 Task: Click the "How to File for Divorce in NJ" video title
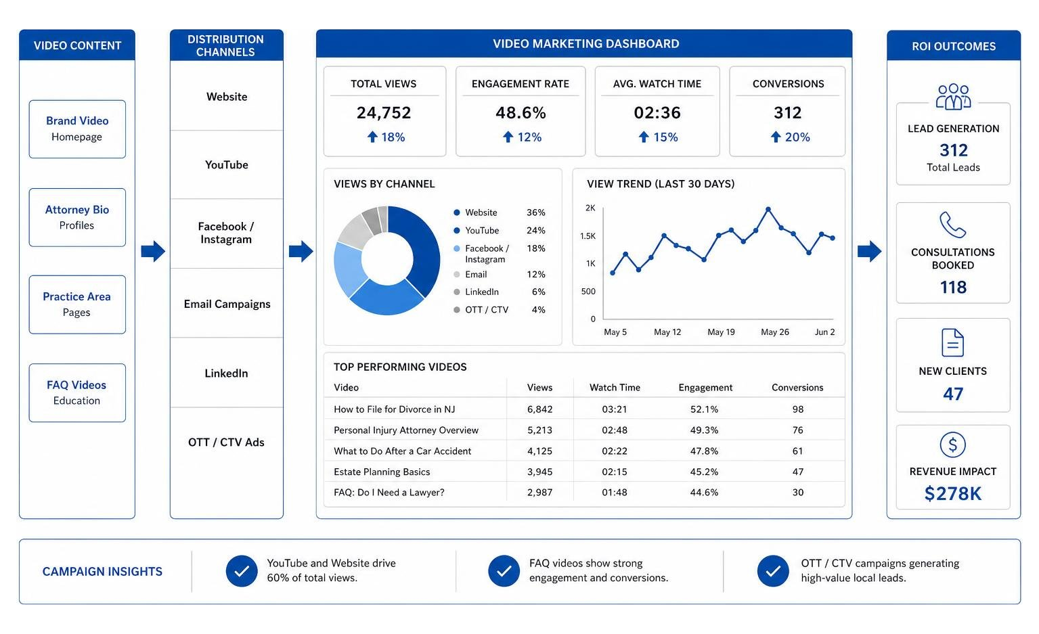click(x=395, y=409)
